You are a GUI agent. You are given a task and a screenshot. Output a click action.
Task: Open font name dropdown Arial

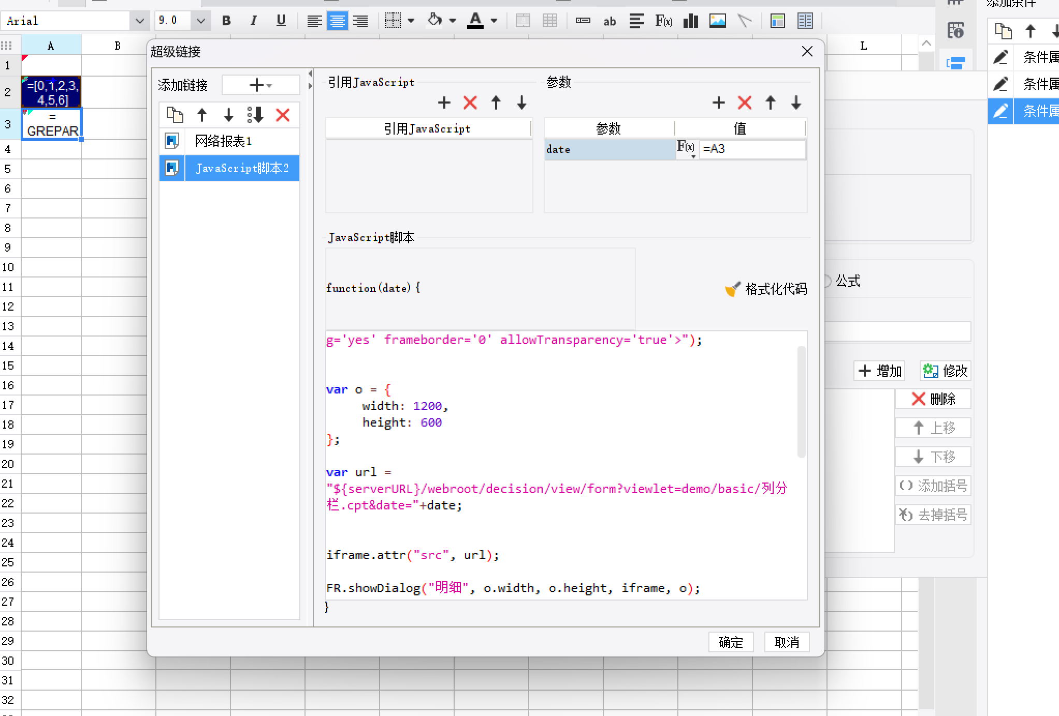[x=139, y=21]
